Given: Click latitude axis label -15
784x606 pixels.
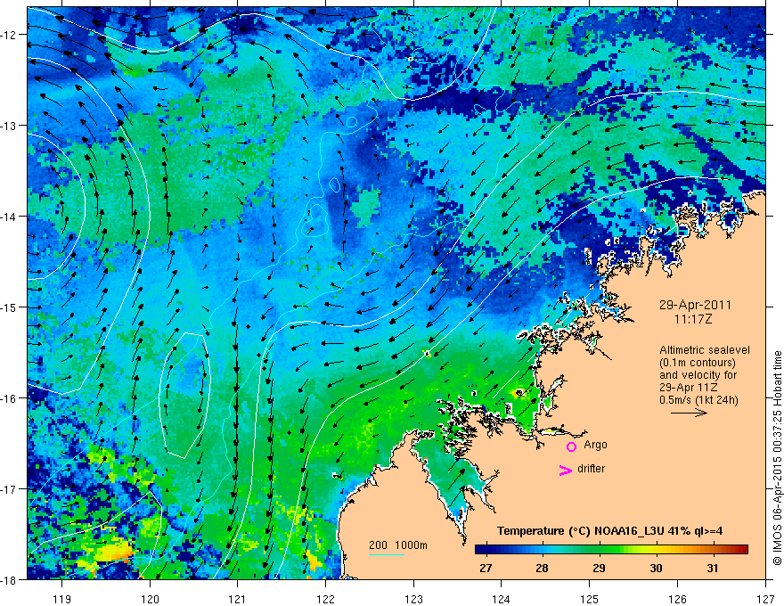Looking at the screenshot, I should pyautogui.click(x=10, y=307).
